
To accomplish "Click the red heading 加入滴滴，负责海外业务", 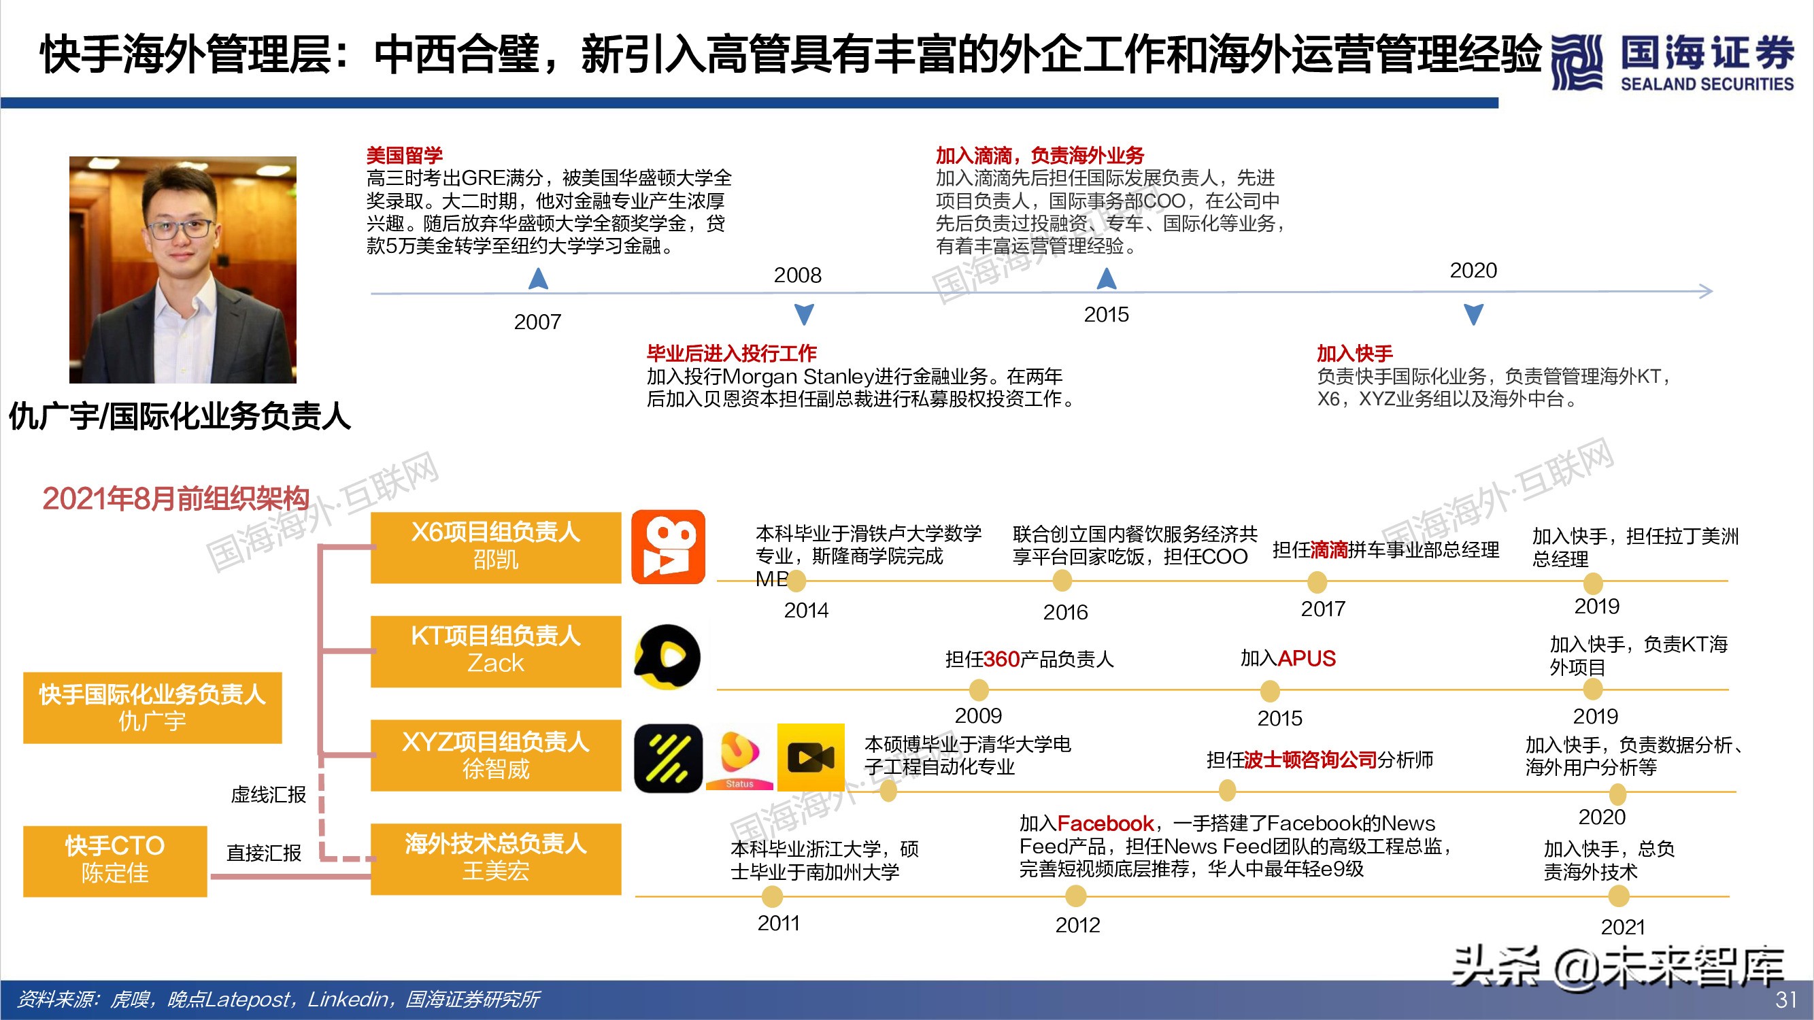I will tap(1039, 155).
